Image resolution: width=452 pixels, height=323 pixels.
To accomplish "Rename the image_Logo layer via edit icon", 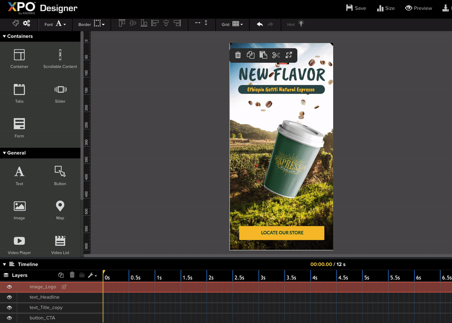I will click(x=64, y=286).
